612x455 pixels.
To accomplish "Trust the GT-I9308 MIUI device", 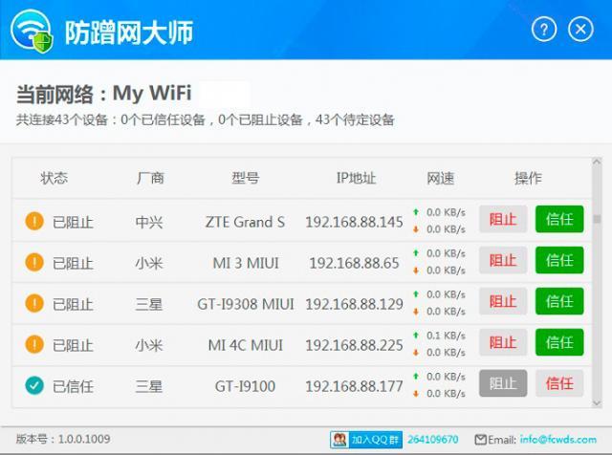I will point(559,301).
